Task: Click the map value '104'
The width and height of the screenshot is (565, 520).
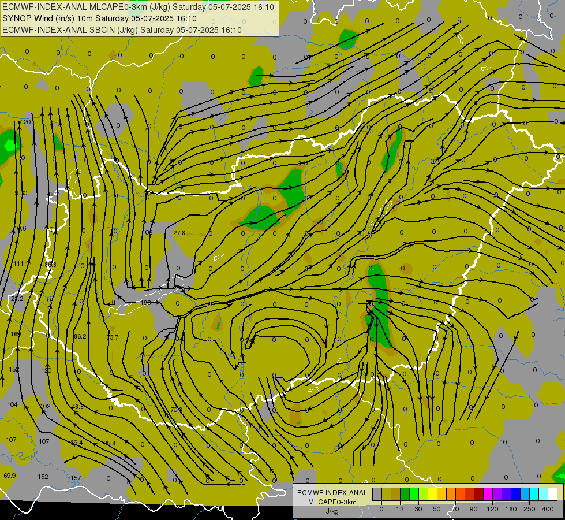Action: (12, 404)
